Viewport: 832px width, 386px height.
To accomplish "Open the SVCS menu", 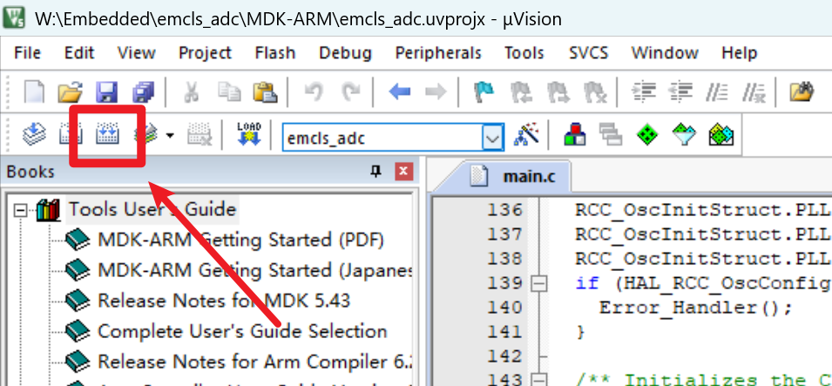I will pyautogui.click(x=588, y=52).
